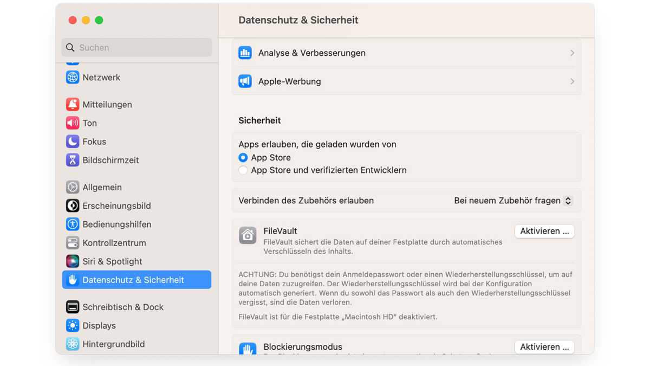Click the Datenschutz hand icon in sidebar
The height and width of the screenshot is (366, 650).
coord(73,280)
